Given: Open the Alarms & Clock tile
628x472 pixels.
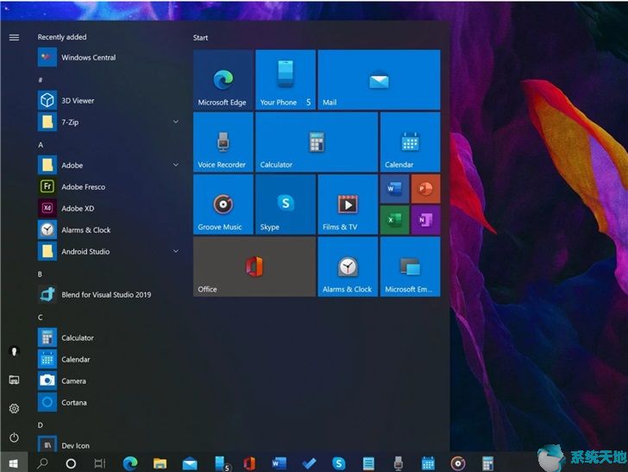Looking at the screenshot, I should 348,267.
